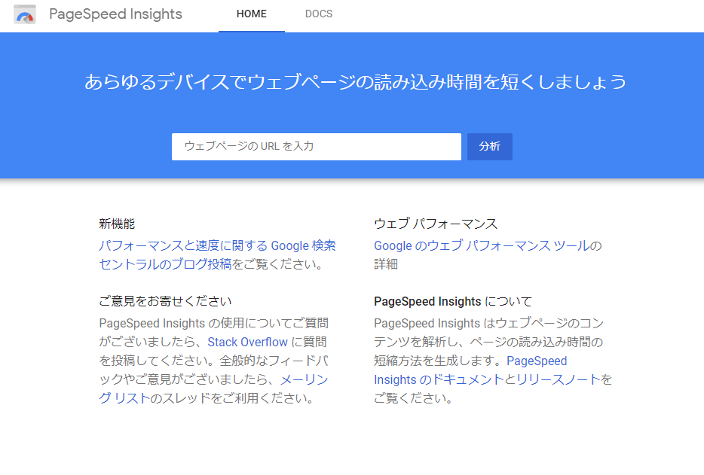Switch to the HOME tab
The width and height of the screenshot is (704, 475).
252,14
